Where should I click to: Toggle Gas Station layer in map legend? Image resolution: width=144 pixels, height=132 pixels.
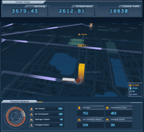click(134, 85)
